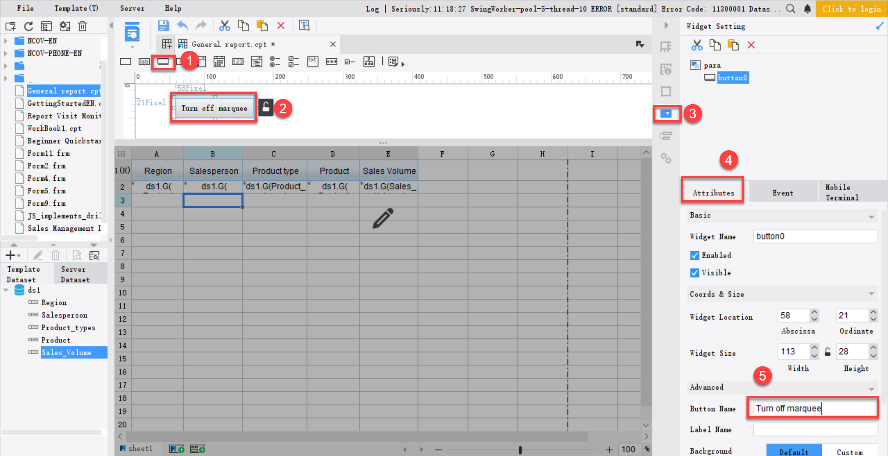Open the hyperlink settings panel
The width and height of the screenshot is (888, 456).
tap(666, 158)
